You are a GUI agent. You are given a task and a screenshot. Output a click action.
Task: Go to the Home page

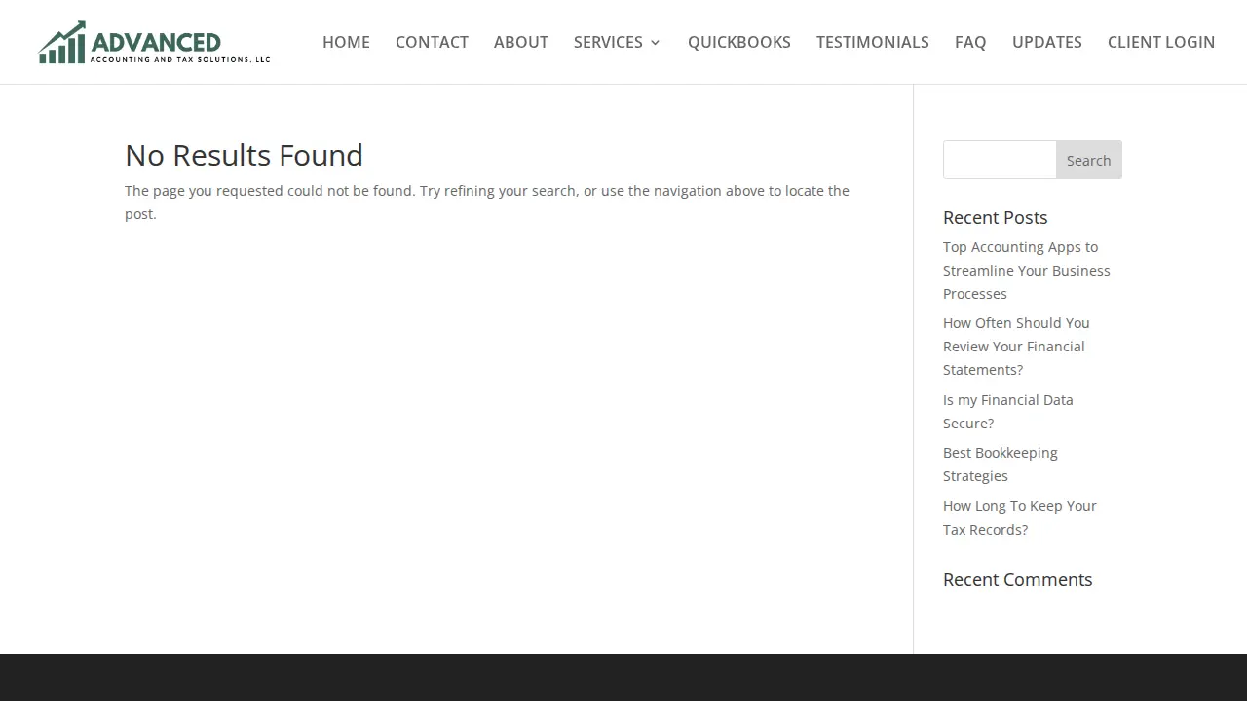[346, 42]
